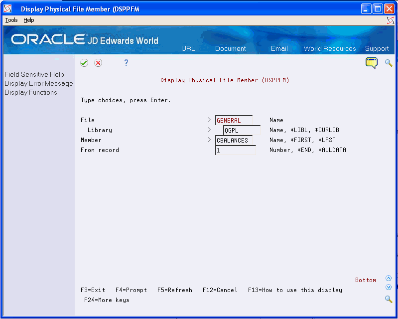Viewport: 398px width, 319px height.
Task: Click F4=Prompt function key text
Action: (x=131, y=290)
